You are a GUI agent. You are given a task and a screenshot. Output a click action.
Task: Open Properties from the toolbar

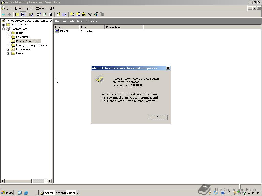click(39, 15)
